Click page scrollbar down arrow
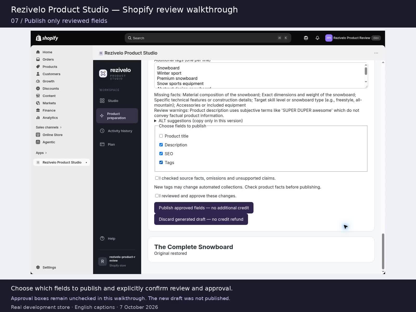The image size is (416, 312). pos(383,272)
